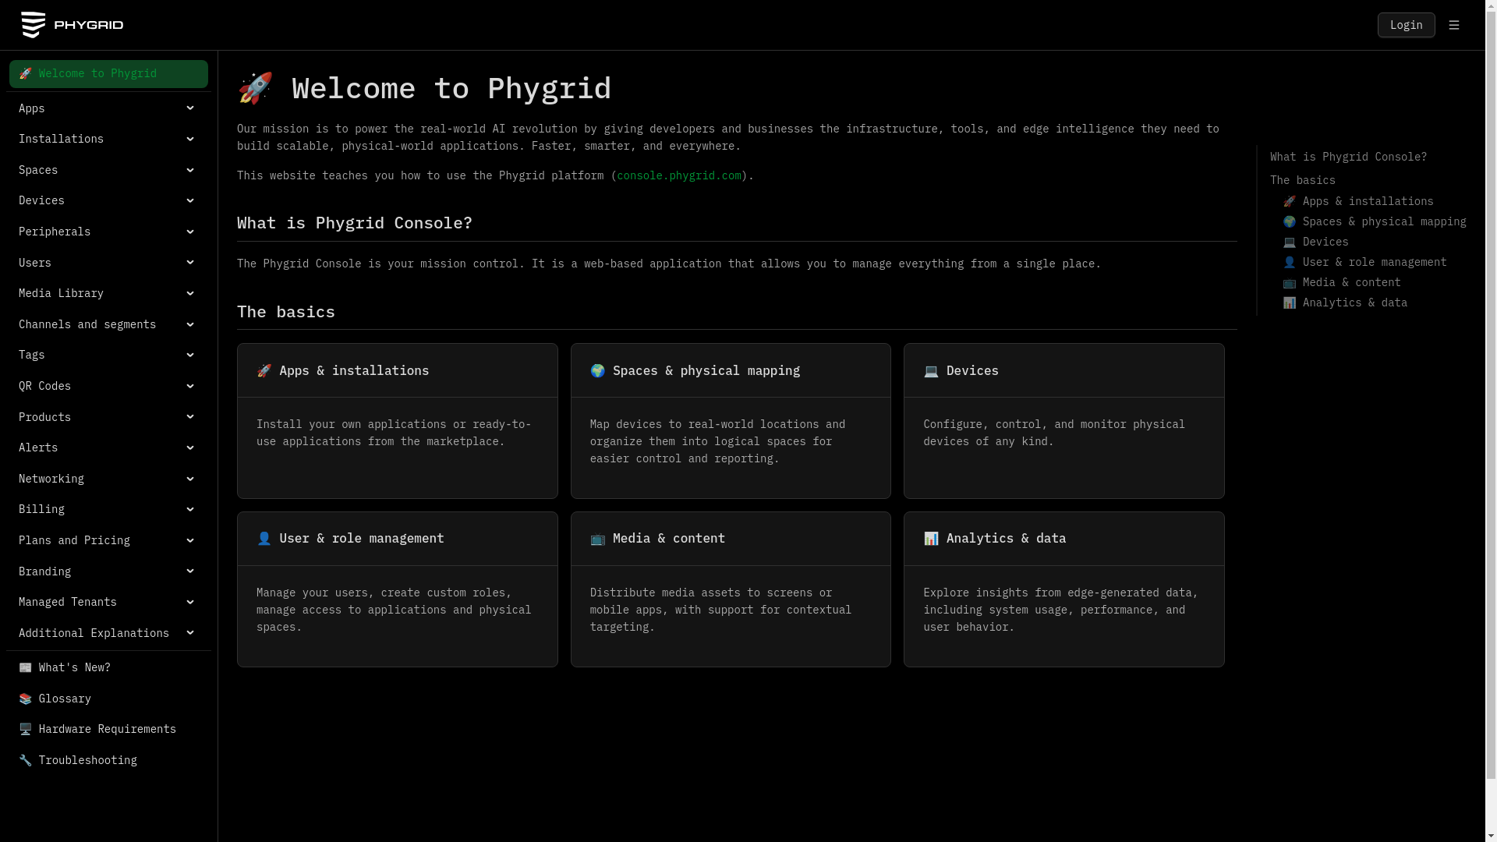The height and width of the screenshot is (842, 1497).
Task: Click globe icon in table of contents
Action: (1290, 221)
